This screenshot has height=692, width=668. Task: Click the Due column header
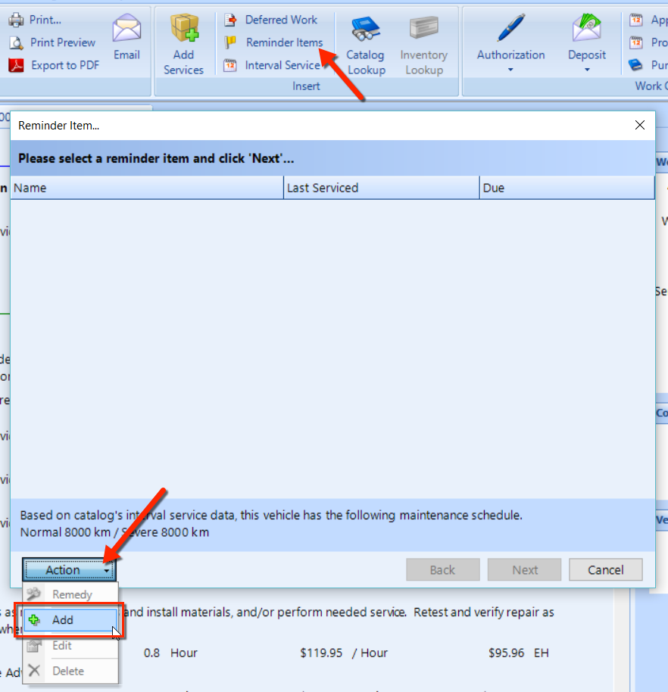pos(567,188)
